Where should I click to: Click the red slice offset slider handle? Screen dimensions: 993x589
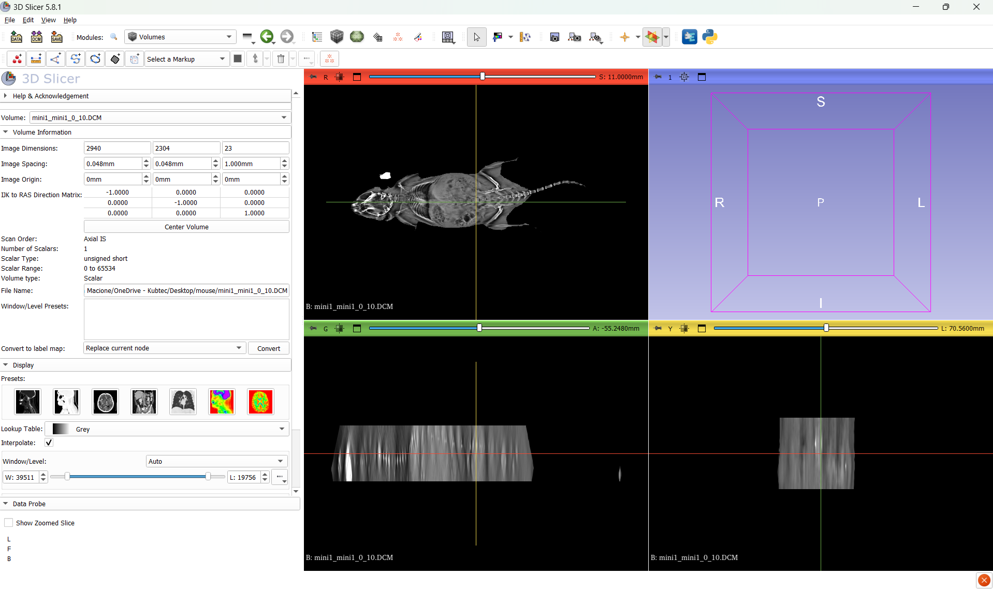(x=483, y=77)
